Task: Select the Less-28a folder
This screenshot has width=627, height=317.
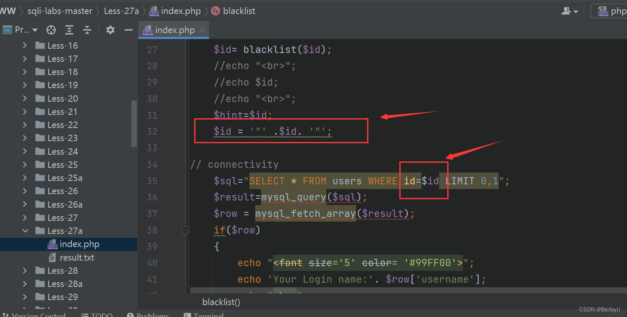Action: tap(65, 284)
